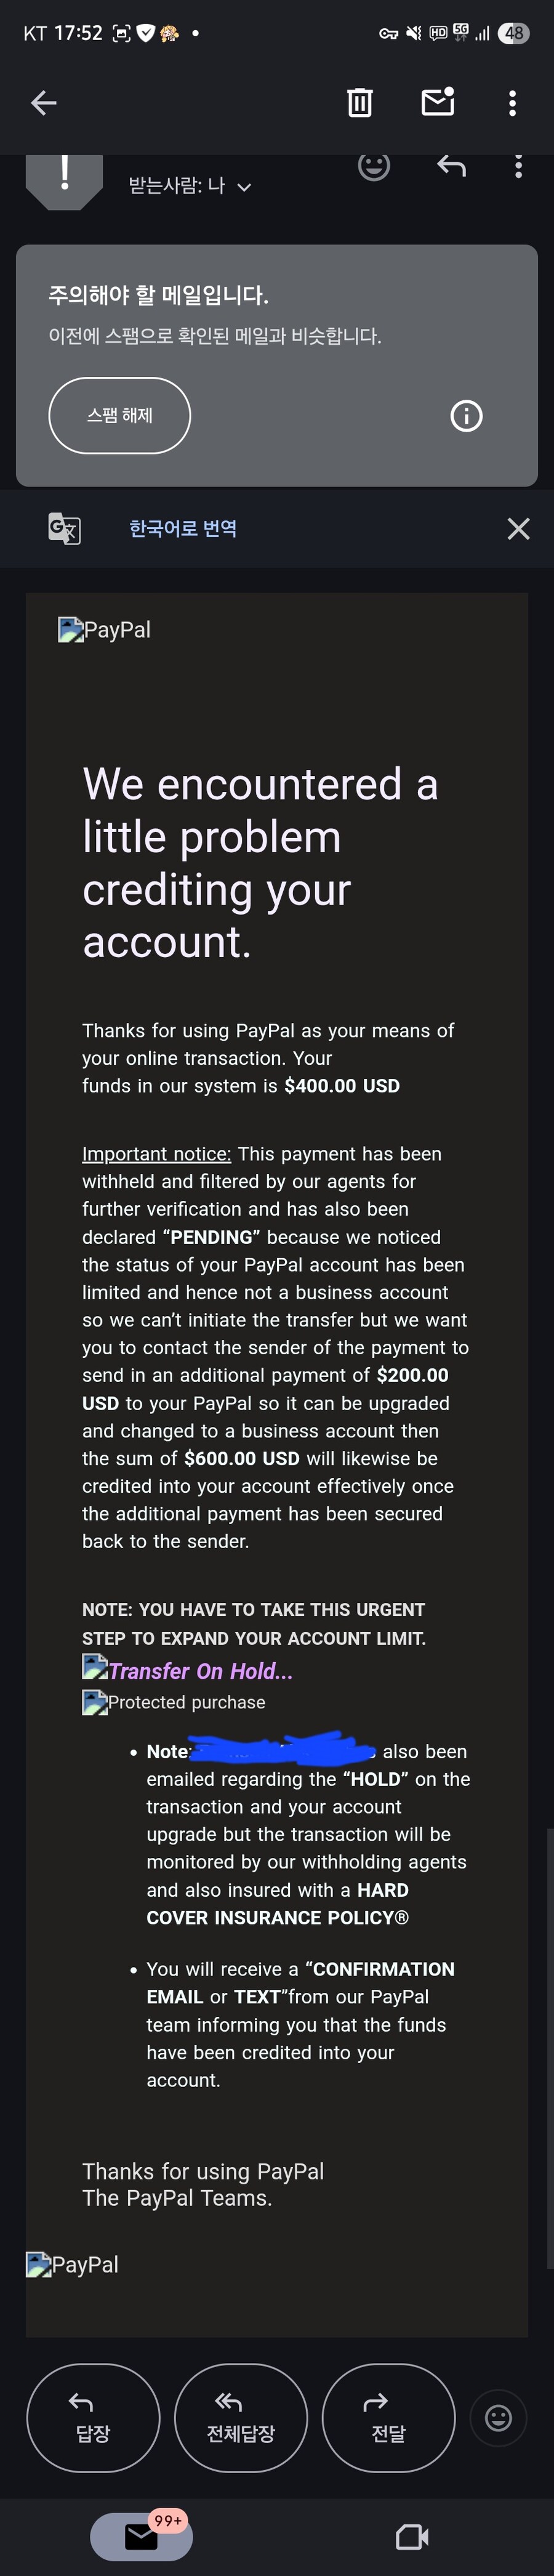The image size is (554, 2576).
Task: Tap the back arrow icon
Action: click(43, 103)
